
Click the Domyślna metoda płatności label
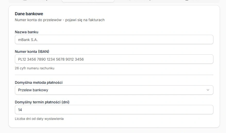coord(39,82)
